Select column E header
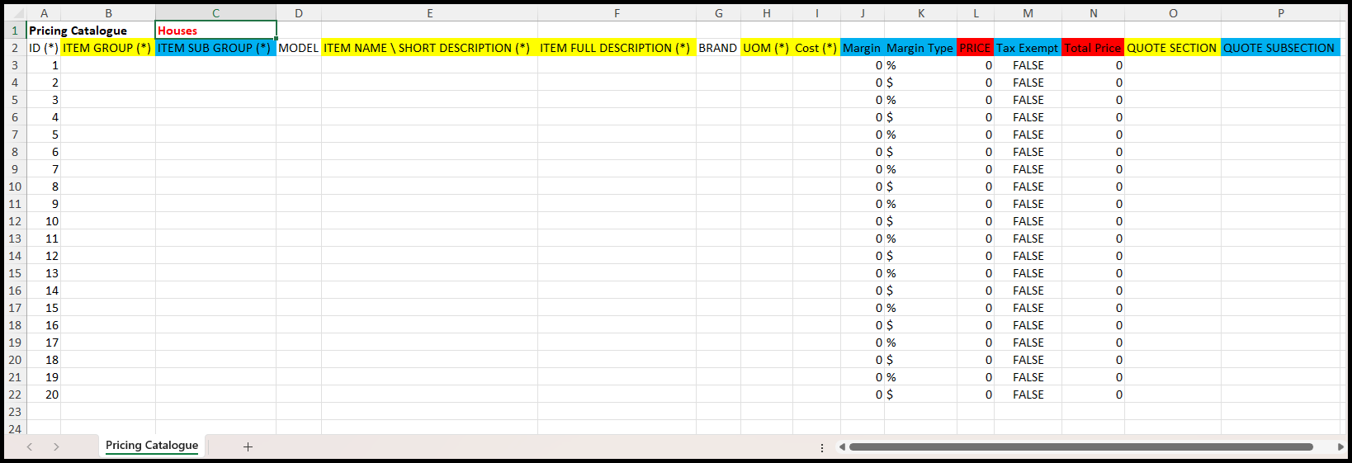The height and width of the screenshot is (463, 1352). pos(429,13)
